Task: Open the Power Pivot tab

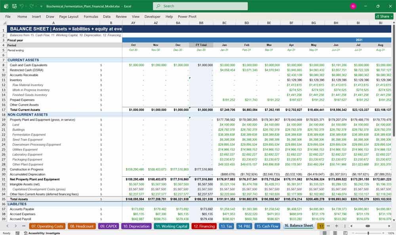Action: (187, 16)
